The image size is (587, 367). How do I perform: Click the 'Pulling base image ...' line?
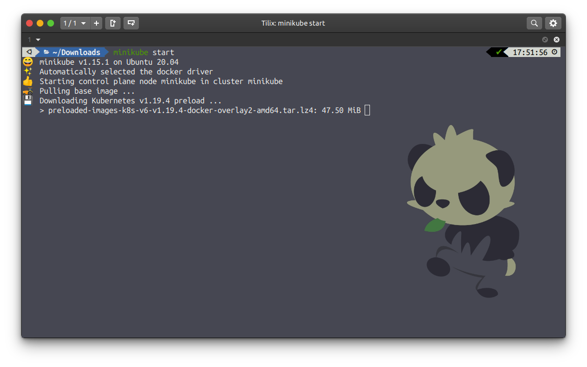point(87,91)
